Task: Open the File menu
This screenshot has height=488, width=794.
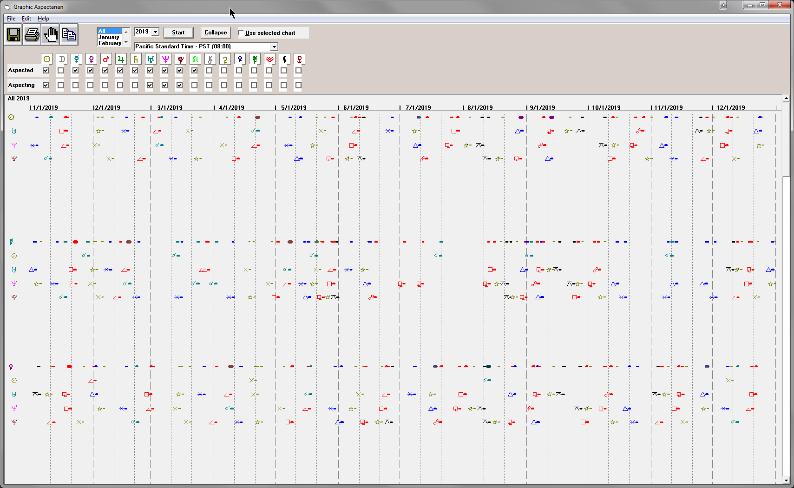Action: click(x=11, y=19)
